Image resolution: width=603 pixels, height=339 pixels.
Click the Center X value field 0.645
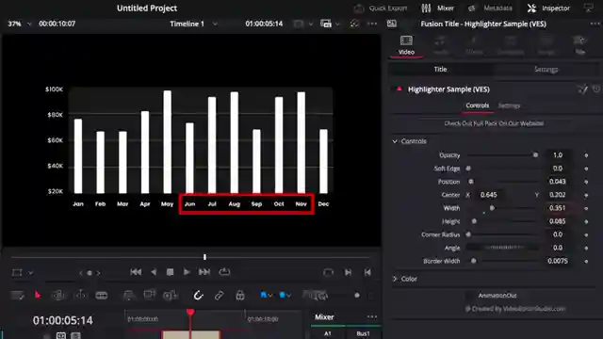click(x=488, y=195)
